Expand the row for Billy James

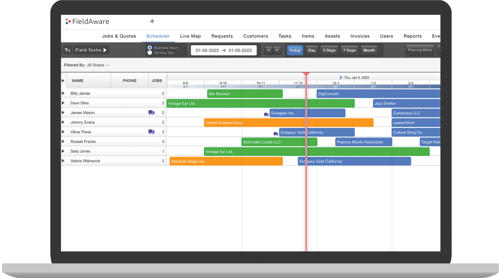click(x=64, y=93)
